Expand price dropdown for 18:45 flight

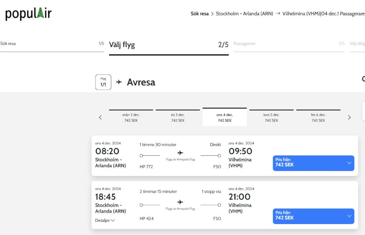[x=349, y=216]
